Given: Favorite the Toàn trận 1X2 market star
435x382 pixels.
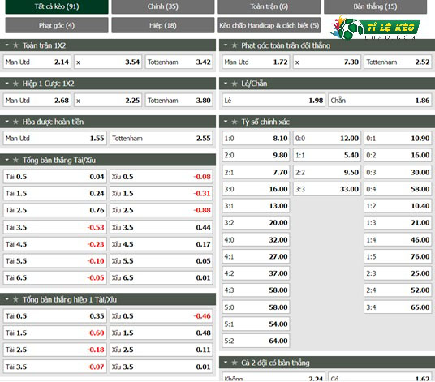Looking at the screenshot, I should [x=15, y=45].
